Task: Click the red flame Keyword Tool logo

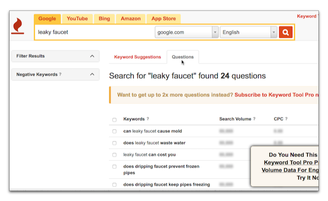Action: tap(18, 26)
